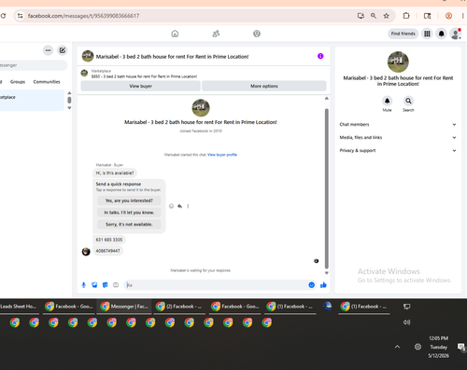
Task: Click the '631 685 3305' message bubble
Action: [109, 240]
